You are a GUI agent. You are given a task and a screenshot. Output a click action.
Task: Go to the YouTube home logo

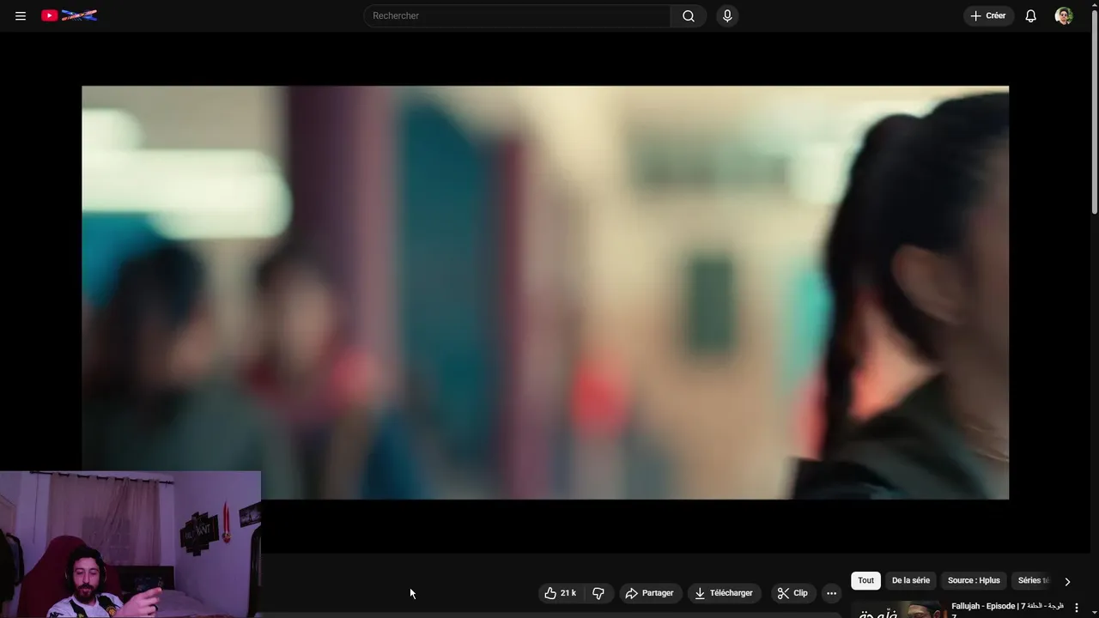pos(69,15)
